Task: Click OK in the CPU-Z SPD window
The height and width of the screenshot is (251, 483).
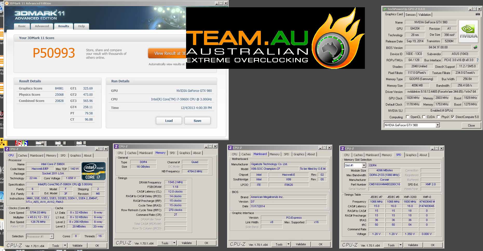Action: click(x=433, y=245)
